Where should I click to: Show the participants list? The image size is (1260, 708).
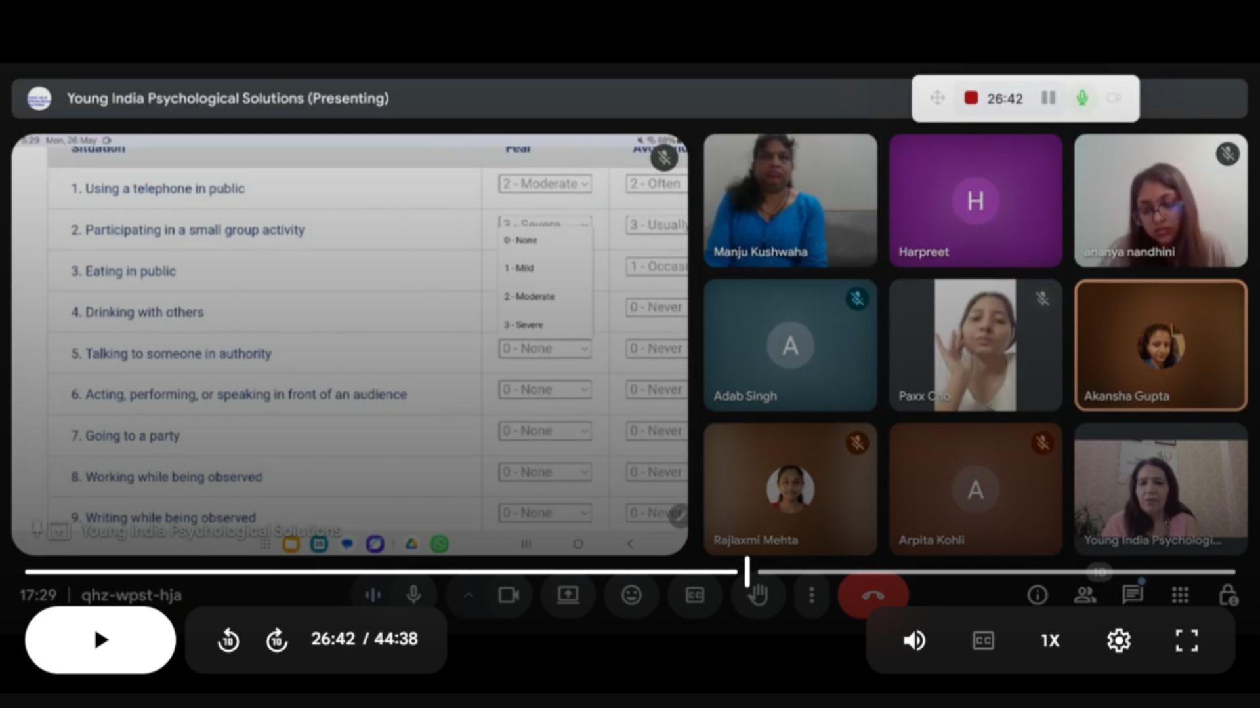1084,595
